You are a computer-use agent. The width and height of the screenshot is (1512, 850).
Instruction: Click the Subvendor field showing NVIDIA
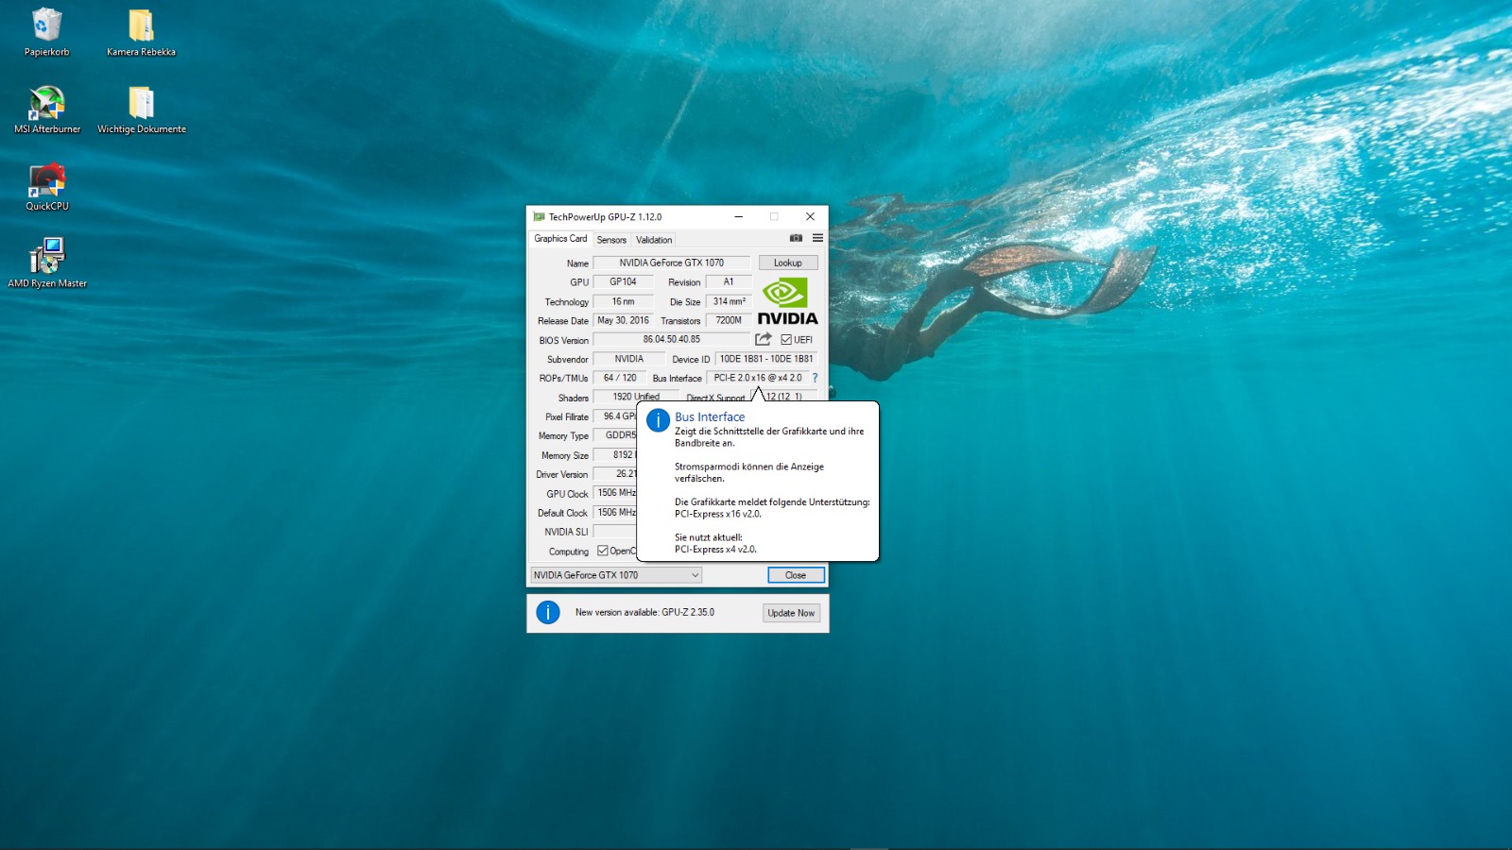(x=628, y=359)
